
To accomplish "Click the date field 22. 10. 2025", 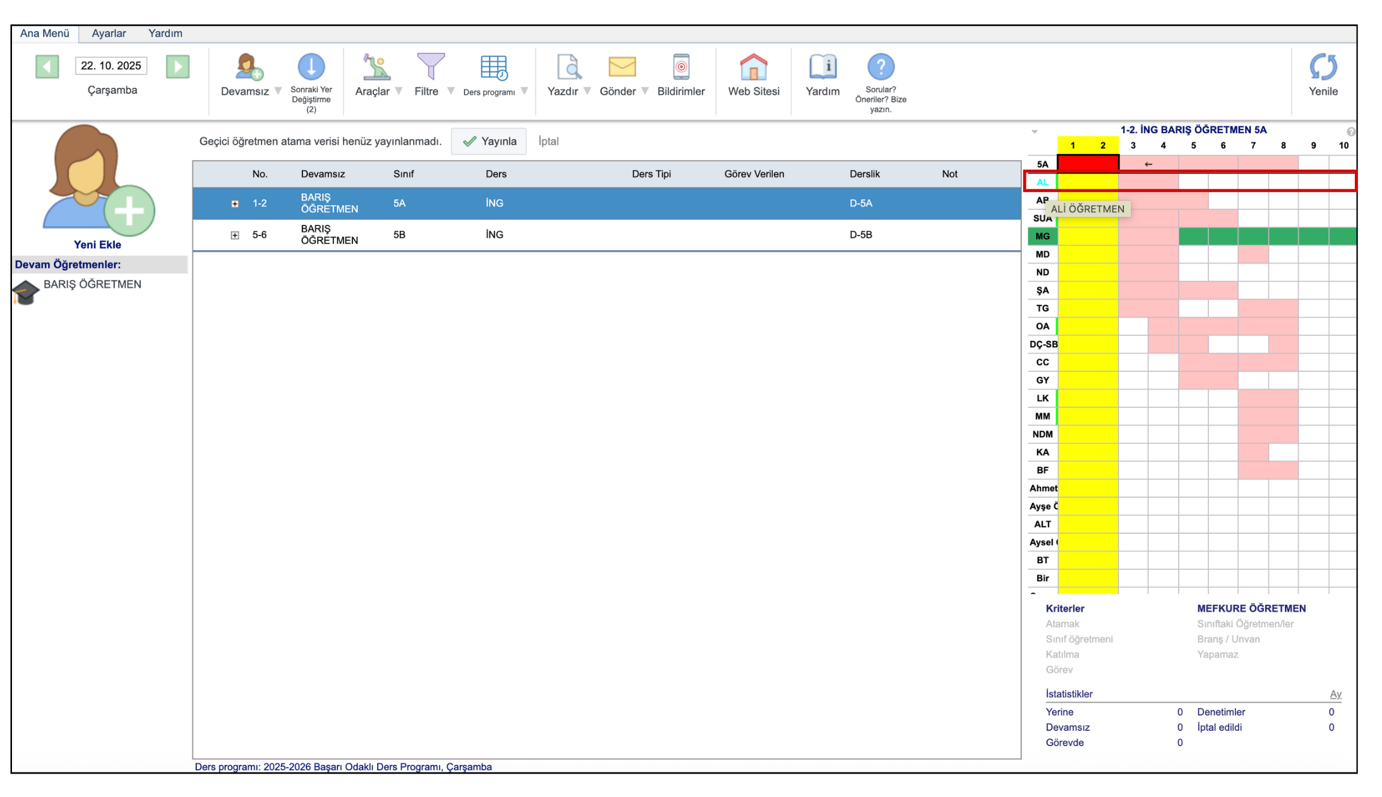I will click(x=111, y=66).
